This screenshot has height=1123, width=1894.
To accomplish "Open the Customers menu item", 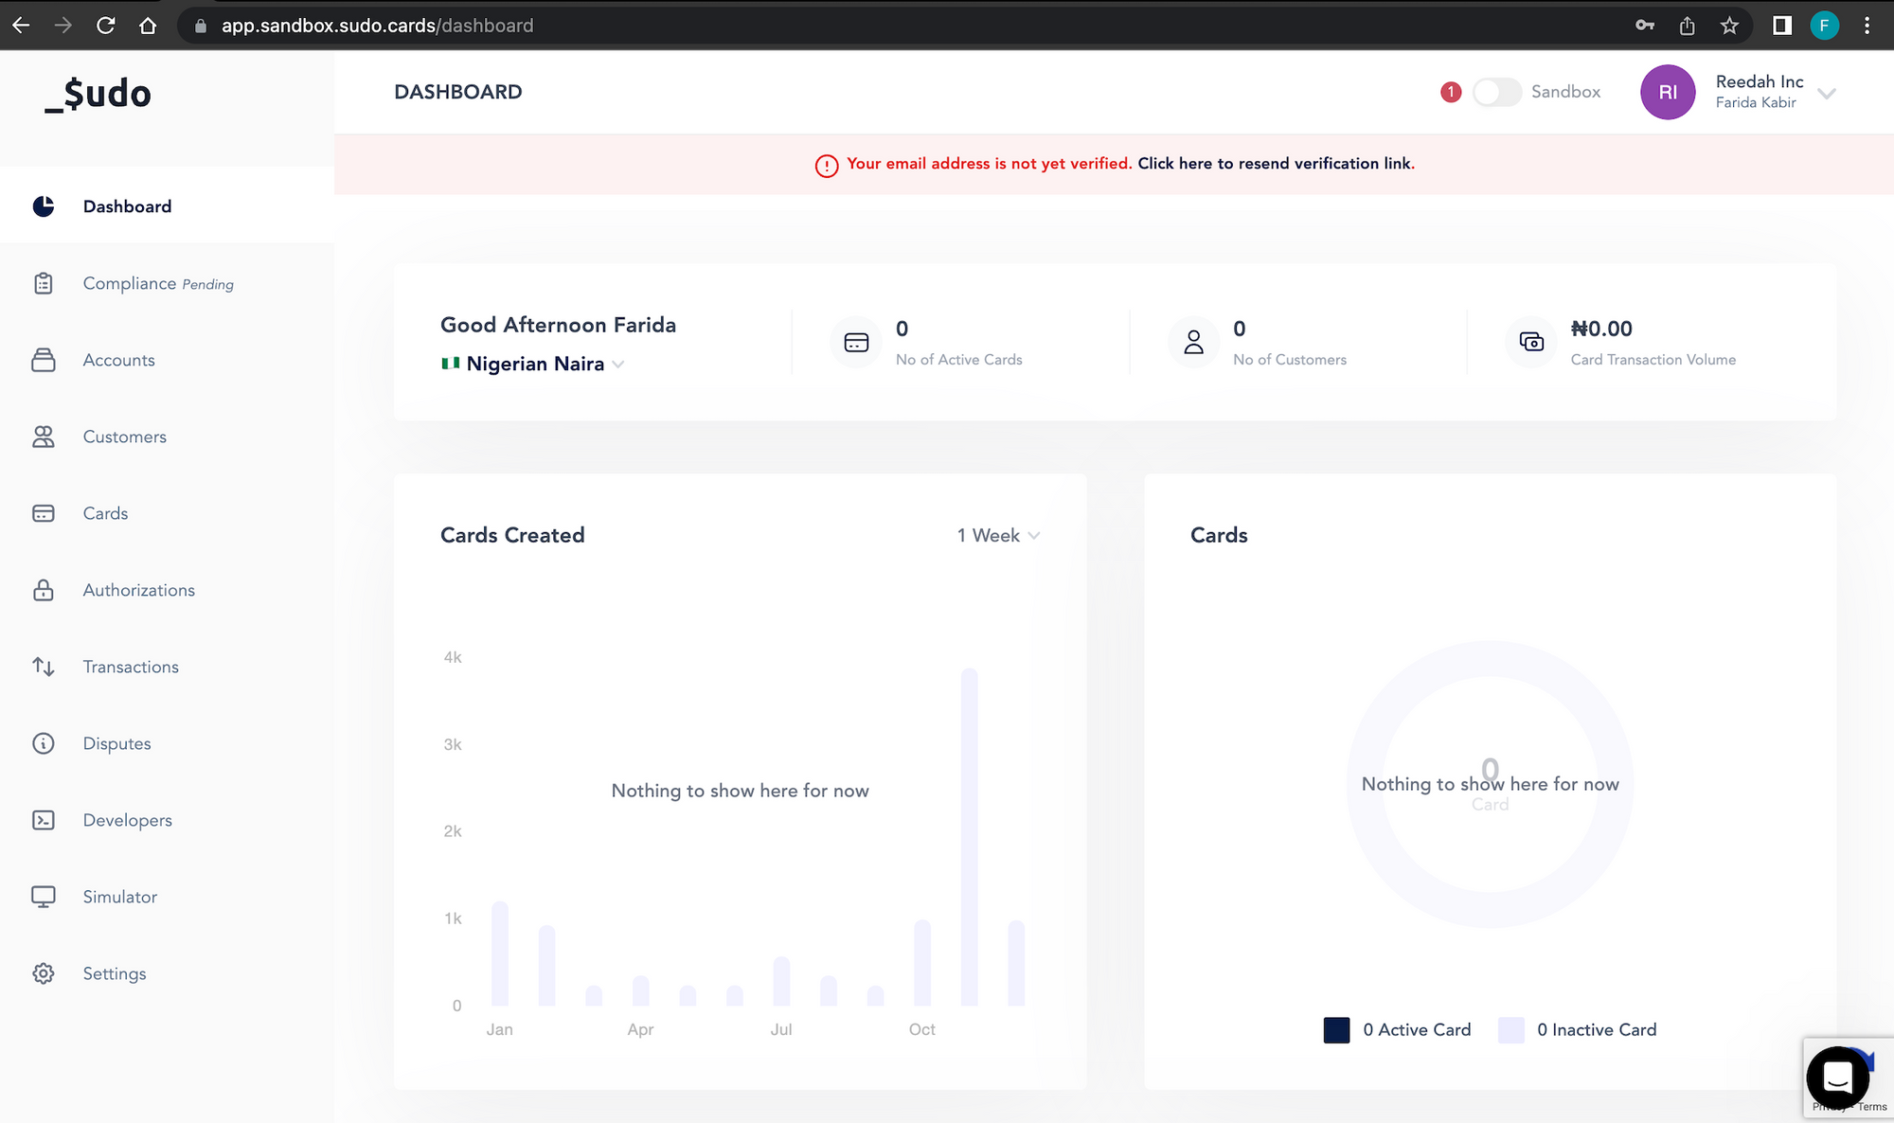I will (x=124, y=436).
